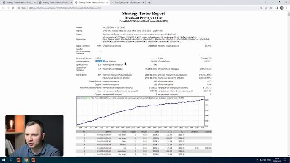The image size is (290, 163).
Task: Open a new browser tab
Action: (x=149, y=3)
